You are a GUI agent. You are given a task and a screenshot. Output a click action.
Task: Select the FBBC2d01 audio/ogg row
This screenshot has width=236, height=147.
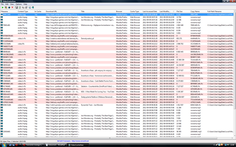[117, 15]
